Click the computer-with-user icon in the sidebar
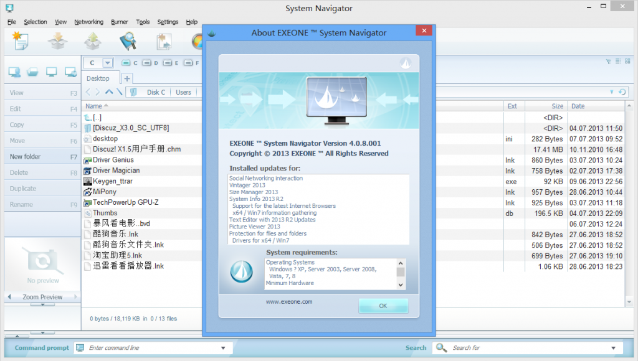638x361 pixels. (x=15, y=72)
